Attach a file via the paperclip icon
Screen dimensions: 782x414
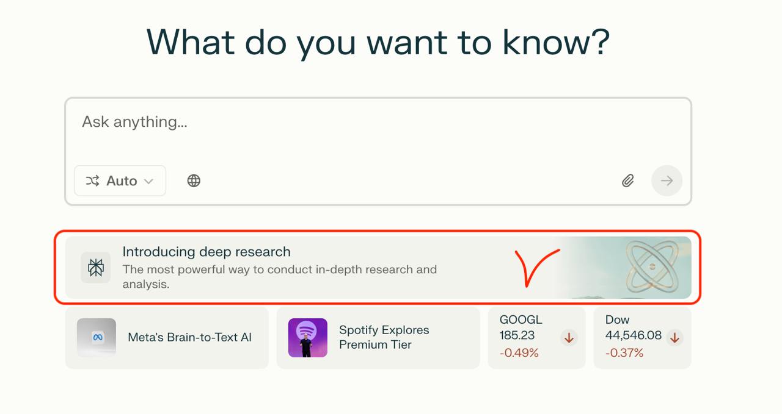[627, 180]
